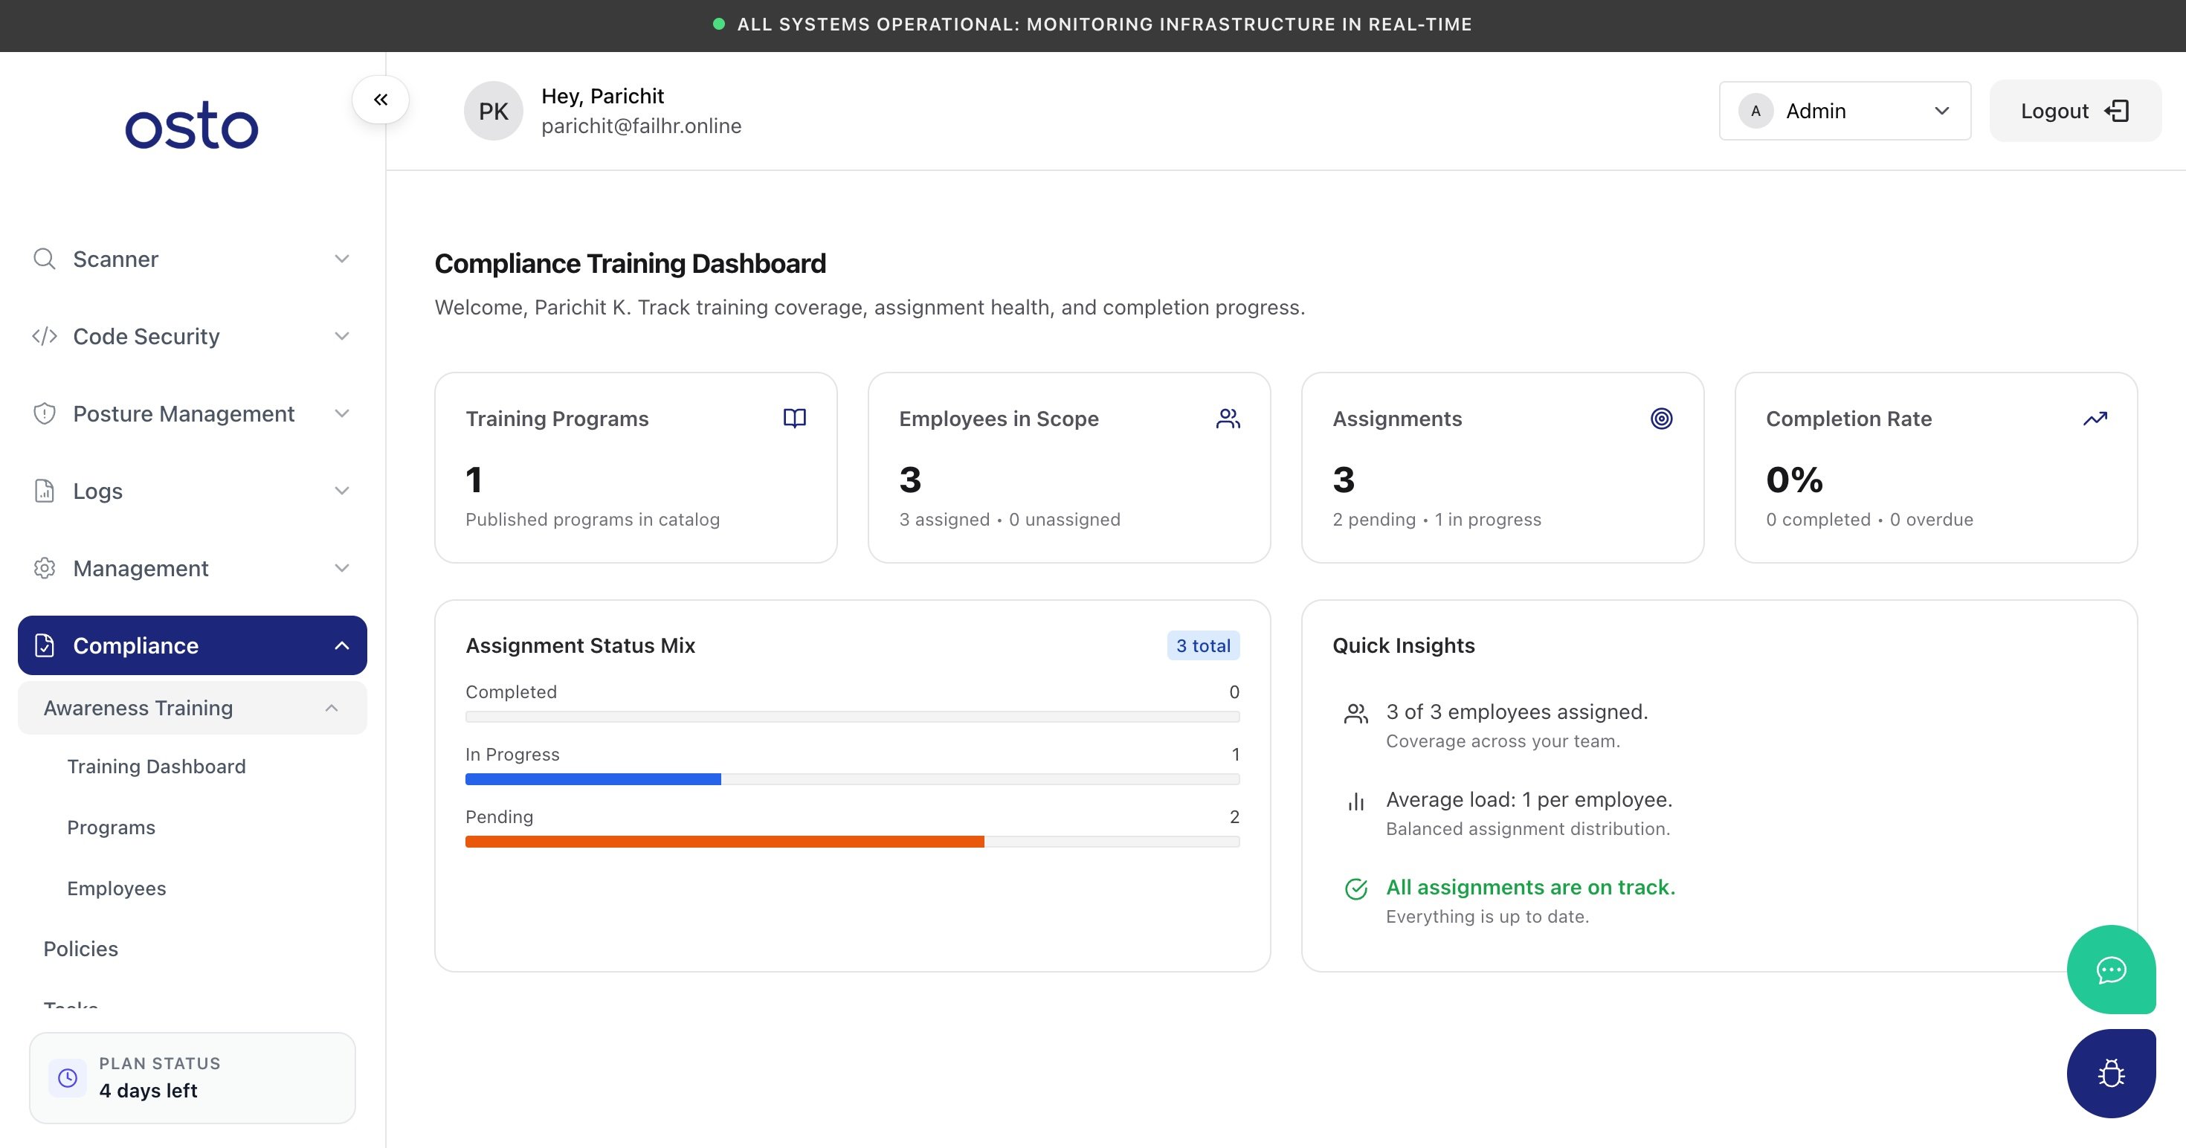This screenshot has height=1148, width=2186.
Task: Click the 3 total badge
Action: (1202, 645)
